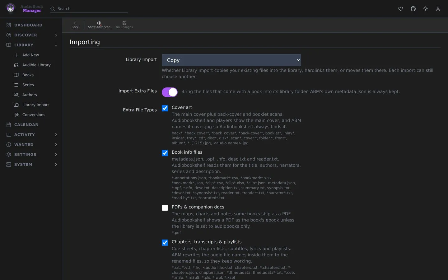Click the Import Extra Files field label

point(138,91)
